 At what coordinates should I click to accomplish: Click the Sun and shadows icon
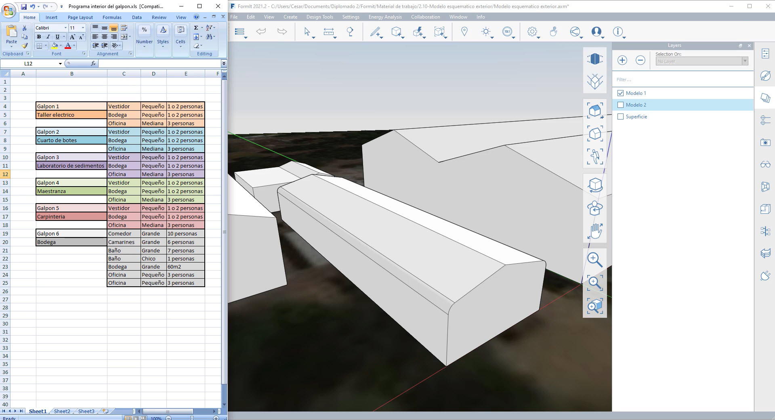pos(486,32)
